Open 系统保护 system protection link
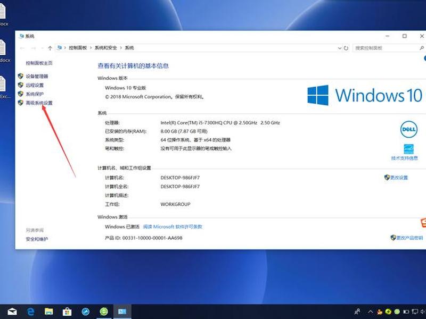 35,94
